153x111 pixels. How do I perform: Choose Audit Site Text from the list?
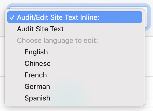coord(40,29)
